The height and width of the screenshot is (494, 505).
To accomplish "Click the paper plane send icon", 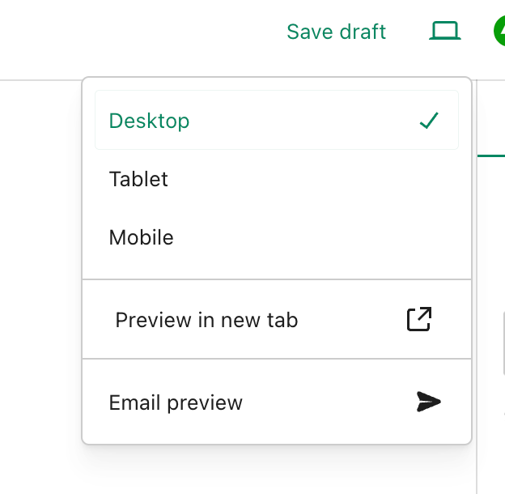I will click(x=428, y=402).
